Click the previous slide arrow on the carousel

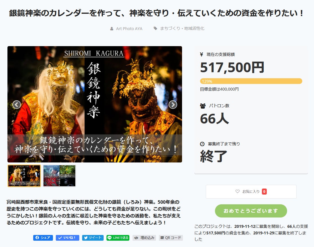click(17, 105)
